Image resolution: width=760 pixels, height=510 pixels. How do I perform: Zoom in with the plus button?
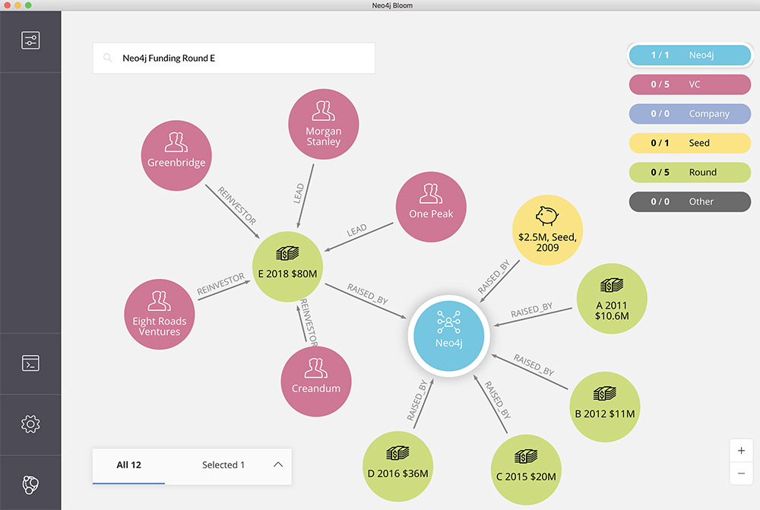click(741, 450)
